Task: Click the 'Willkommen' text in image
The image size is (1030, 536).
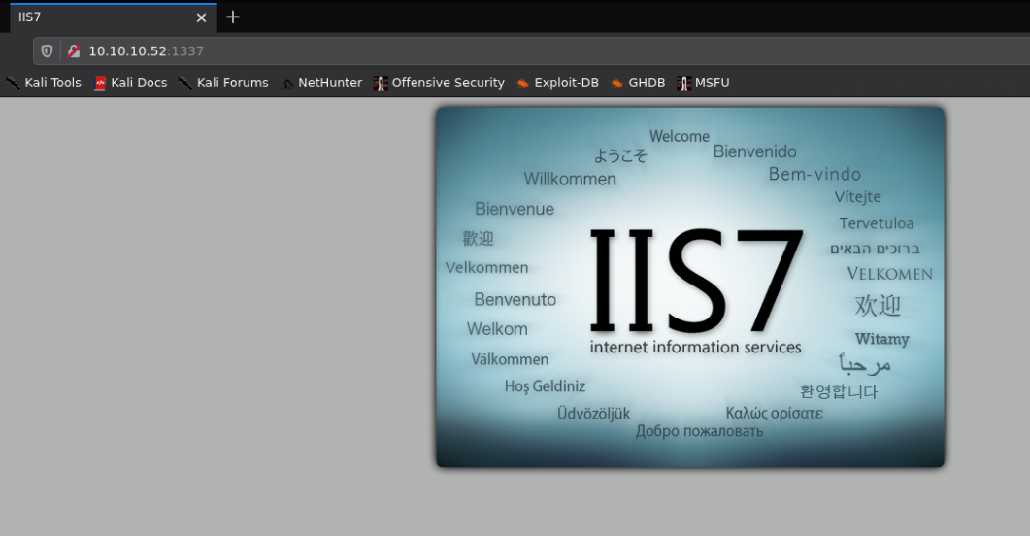Action: 570,179
